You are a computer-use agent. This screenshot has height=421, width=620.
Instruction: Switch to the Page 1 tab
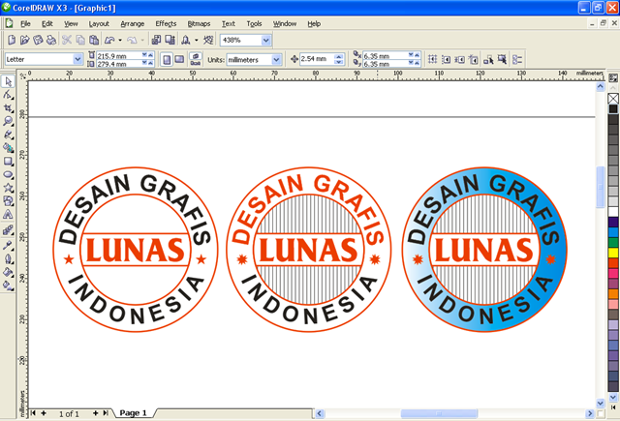click(133, 413)
